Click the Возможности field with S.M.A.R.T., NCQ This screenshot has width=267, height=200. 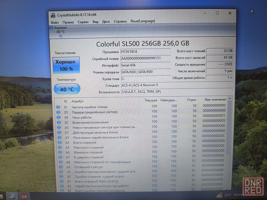[x=177, y=92]
